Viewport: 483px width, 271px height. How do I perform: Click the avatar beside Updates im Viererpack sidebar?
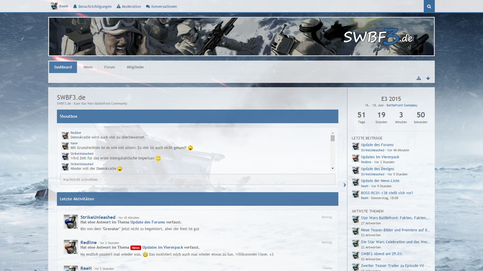point(356,158)
